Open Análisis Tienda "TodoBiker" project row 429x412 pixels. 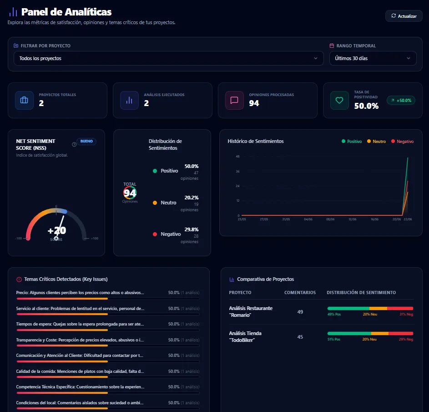coord(321,337)
